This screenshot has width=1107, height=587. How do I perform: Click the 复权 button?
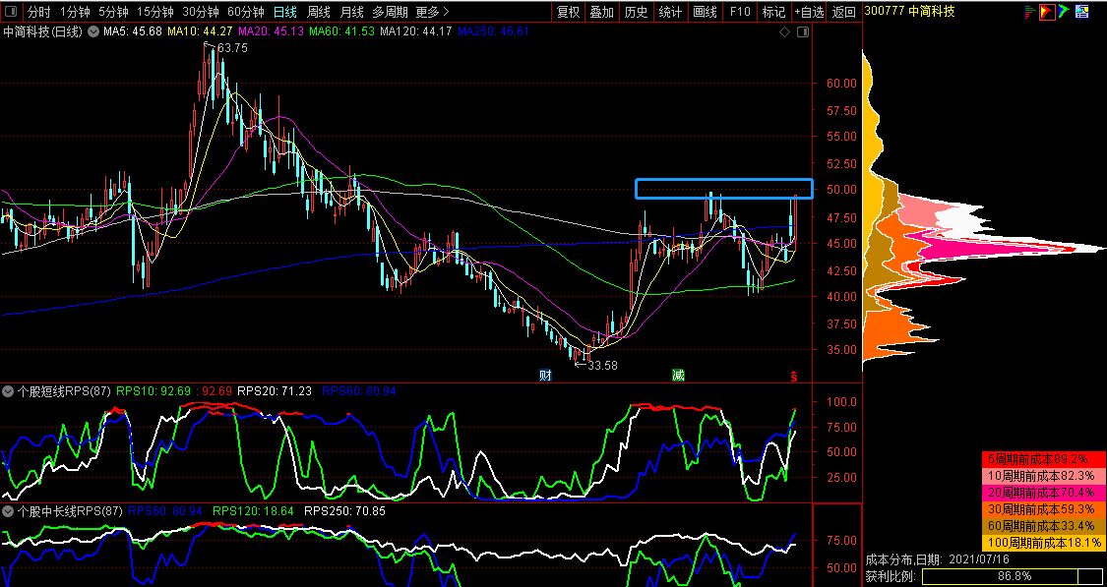coord(569,12)
